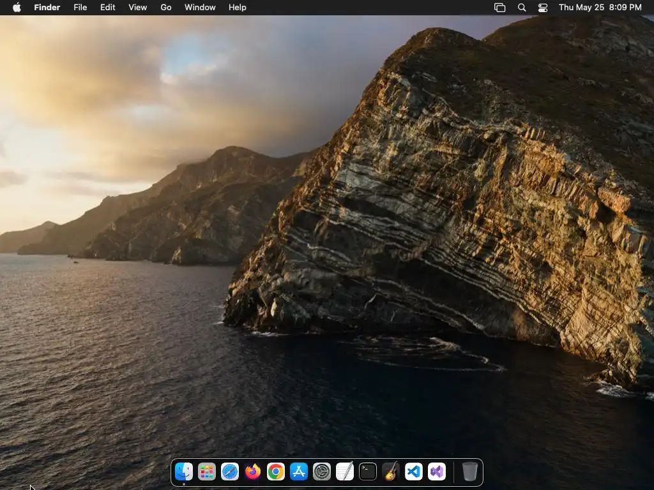654x490 pixels.
Task: Launch TextEdit from the Dock
Action: click(345, 471)
